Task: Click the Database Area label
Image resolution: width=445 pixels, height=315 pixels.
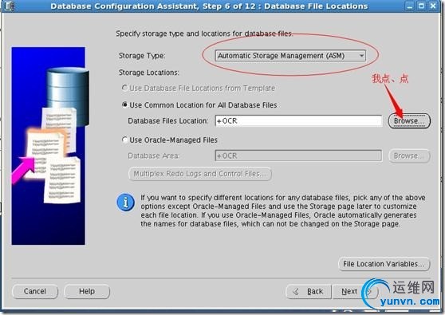Action: [x=154, y=156]
